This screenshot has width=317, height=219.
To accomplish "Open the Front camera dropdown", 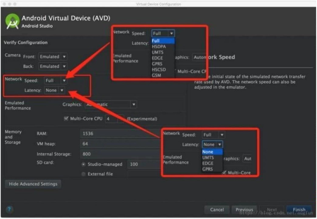I will click(x=53, y=57).
